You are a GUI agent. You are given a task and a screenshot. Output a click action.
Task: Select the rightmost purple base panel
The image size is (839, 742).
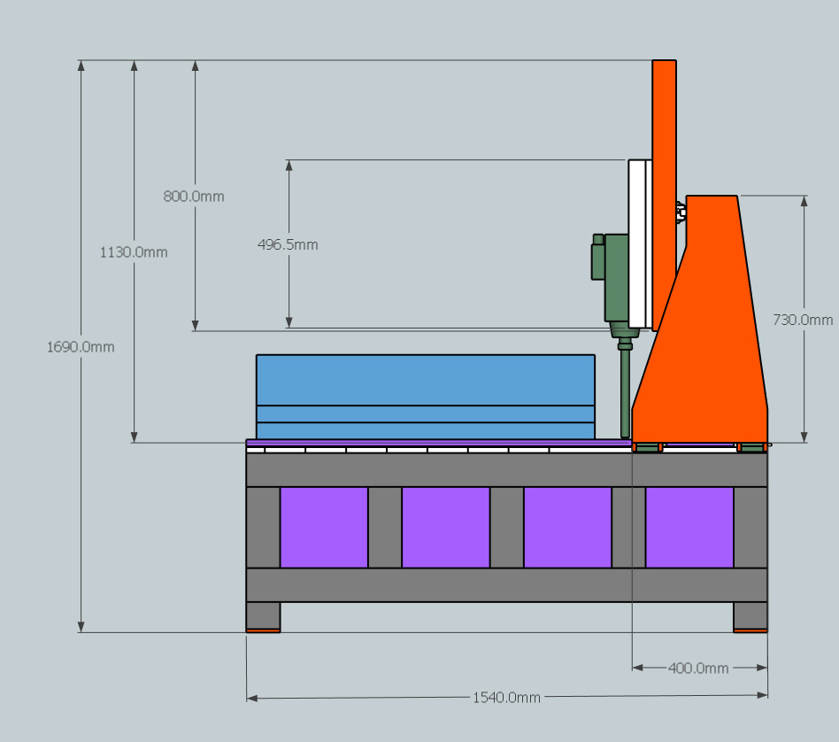coord(689,527)
